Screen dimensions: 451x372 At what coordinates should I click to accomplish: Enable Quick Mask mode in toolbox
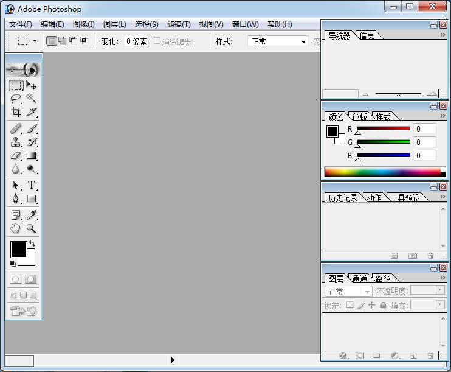coord(30,279)
